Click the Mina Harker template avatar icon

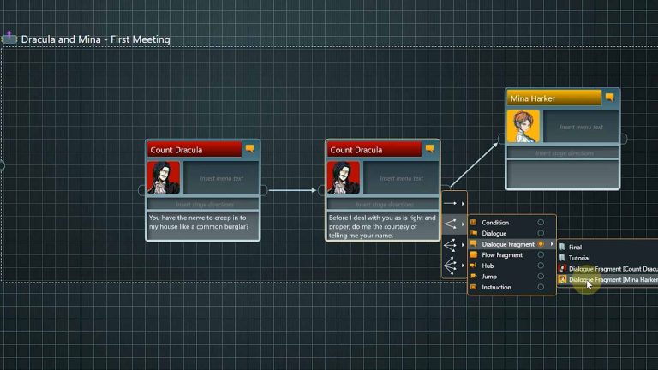click(x=562, y=279)
